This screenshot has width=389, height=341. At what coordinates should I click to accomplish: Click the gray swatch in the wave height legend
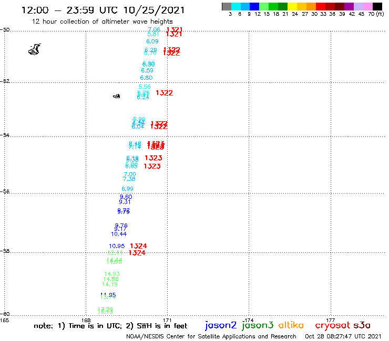(227, 6)
